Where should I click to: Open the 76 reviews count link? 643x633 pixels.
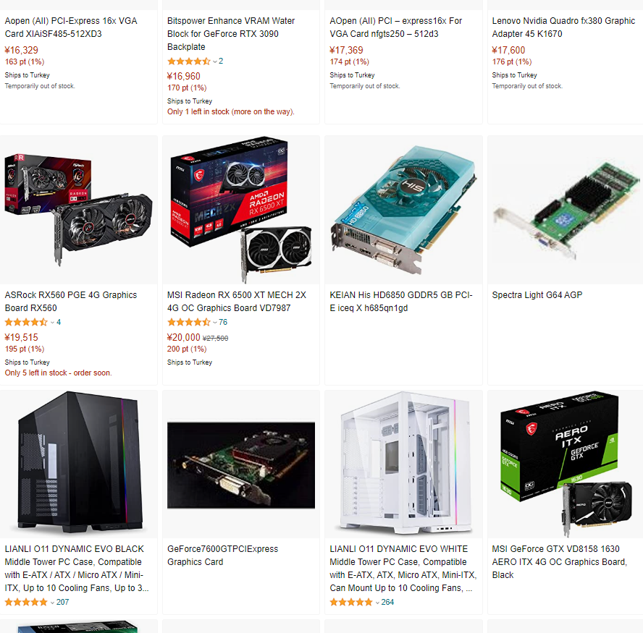(x=223, y=323)
